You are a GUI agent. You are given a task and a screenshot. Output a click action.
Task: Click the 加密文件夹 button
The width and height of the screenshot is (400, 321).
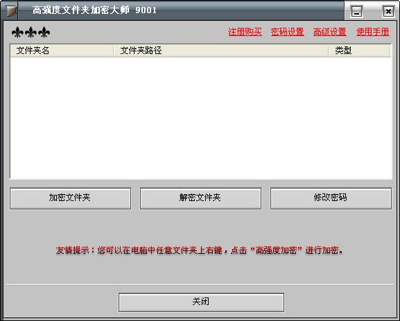coord(71,198)
